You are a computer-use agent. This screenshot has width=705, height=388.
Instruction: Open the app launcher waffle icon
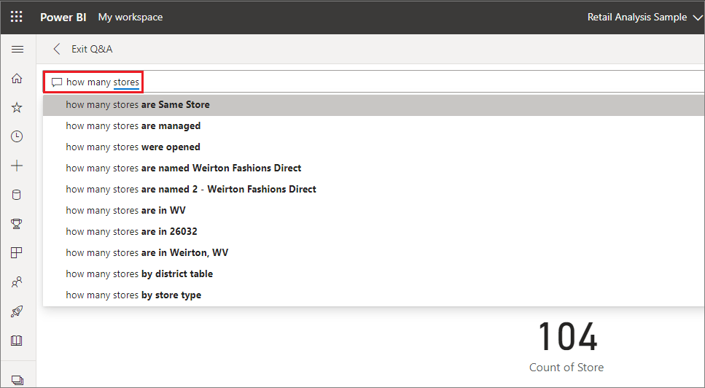click(x=17, y=17)
